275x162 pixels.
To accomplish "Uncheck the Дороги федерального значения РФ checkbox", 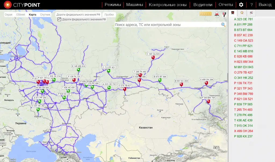I will coord(59,19).
